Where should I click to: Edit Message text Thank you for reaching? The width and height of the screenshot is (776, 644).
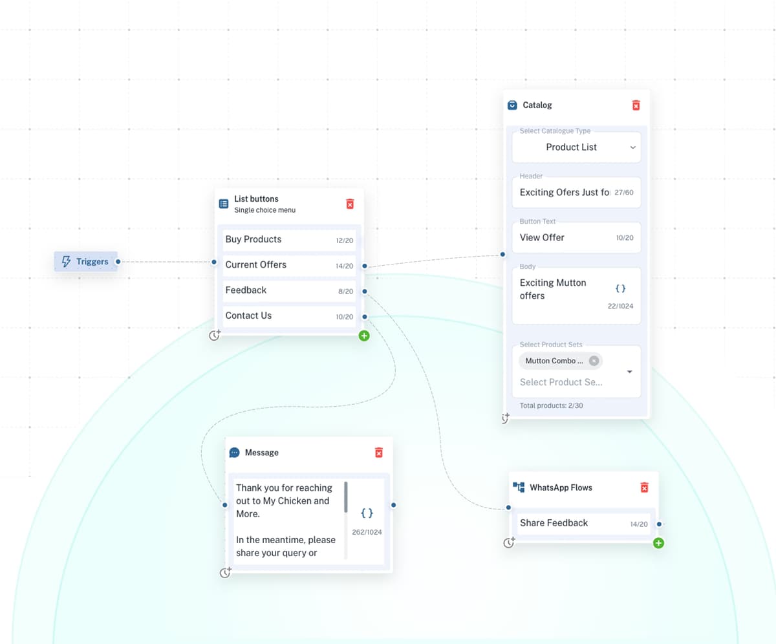[288, 520]
